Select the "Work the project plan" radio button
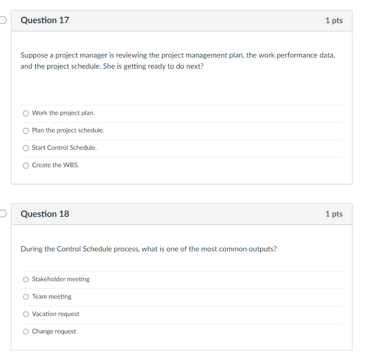This screenshot has height=356, width=378. tap(26, 113)
